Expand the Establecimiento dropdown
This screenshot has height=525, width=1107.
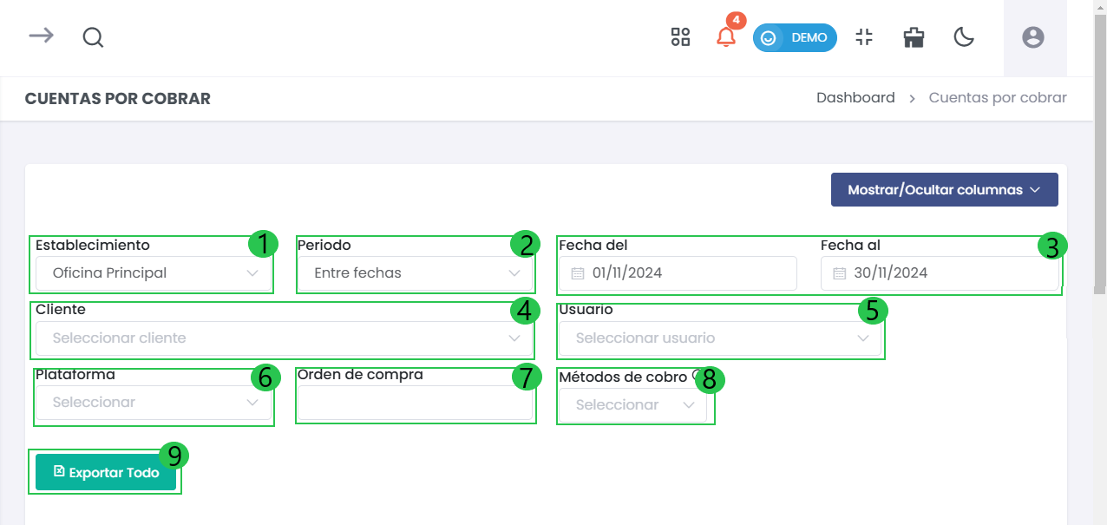tap(153, 272)
